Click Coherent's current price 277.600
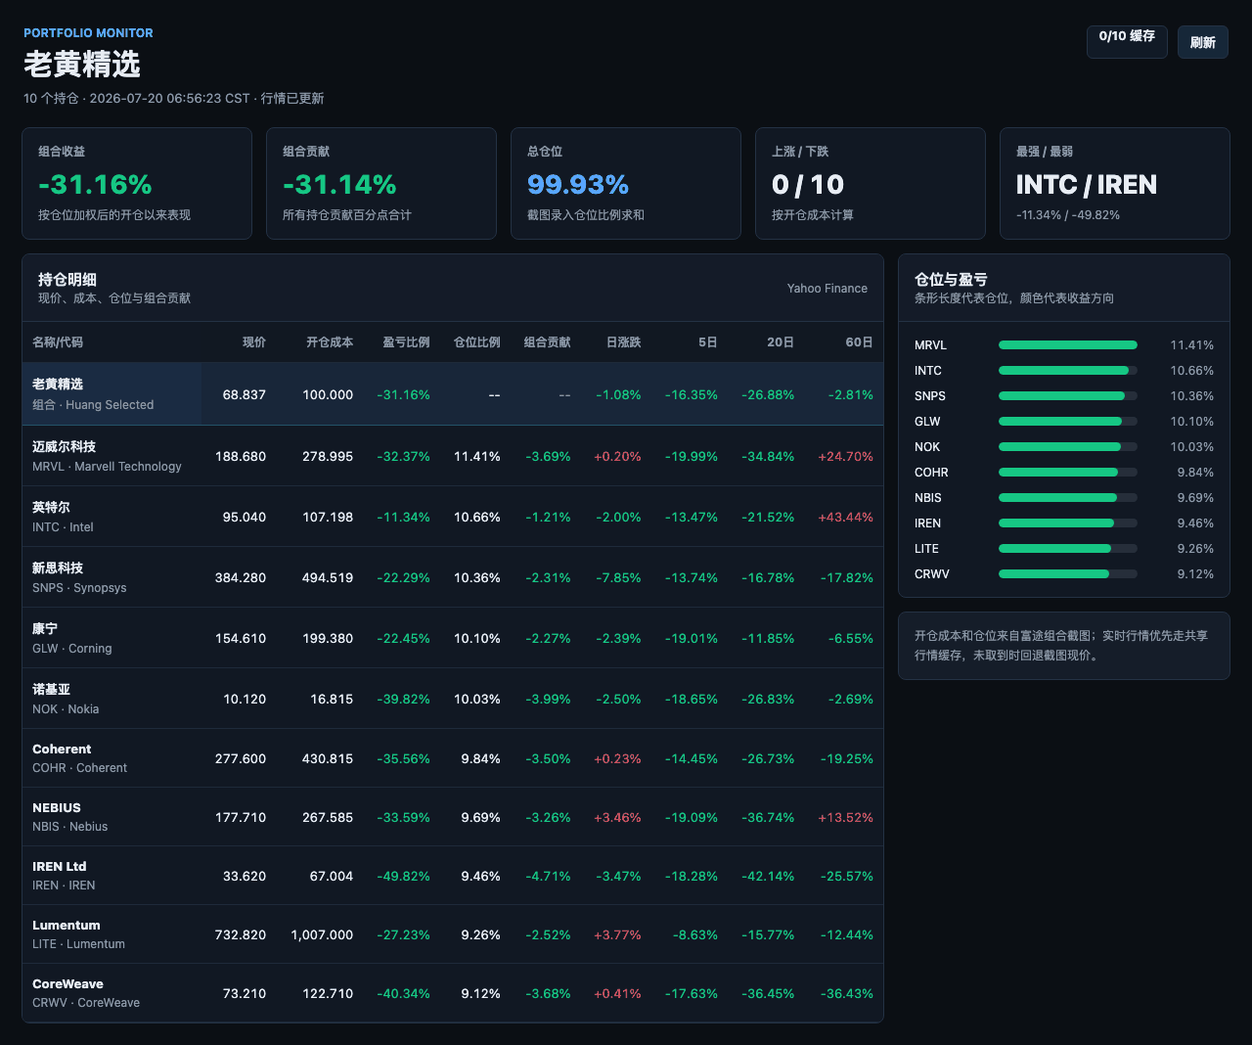The width and height of the screenshot is (1252, 1045). [241, 759]
